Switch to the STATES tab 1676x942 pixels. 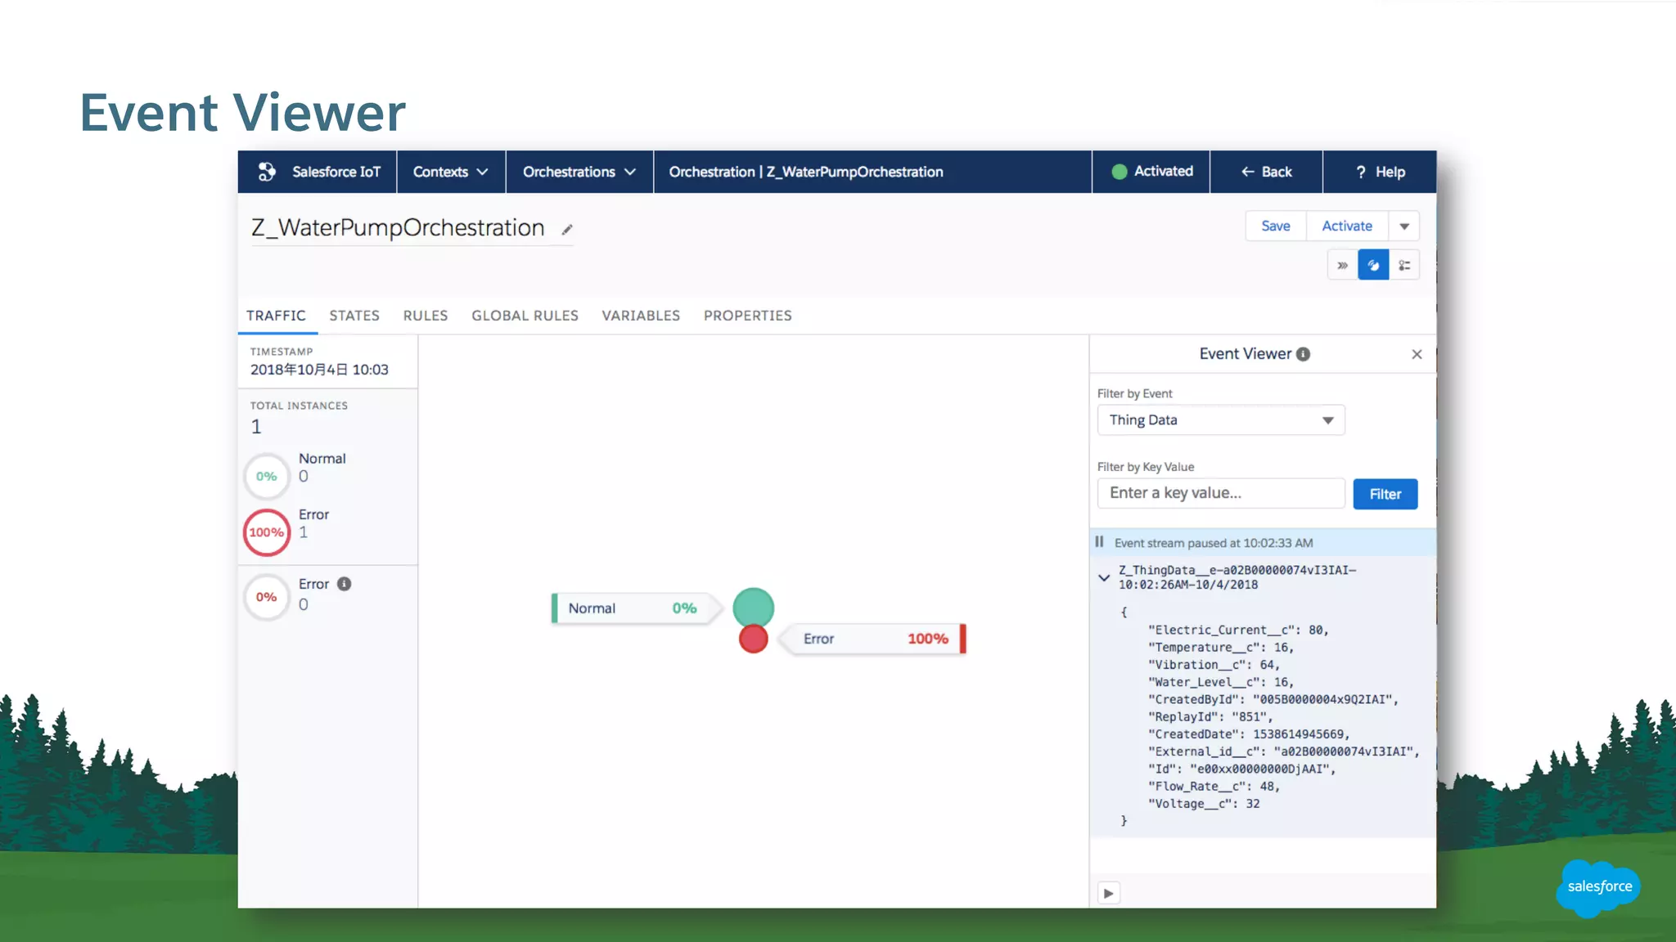pyautogui.click(x=354, y=316)
